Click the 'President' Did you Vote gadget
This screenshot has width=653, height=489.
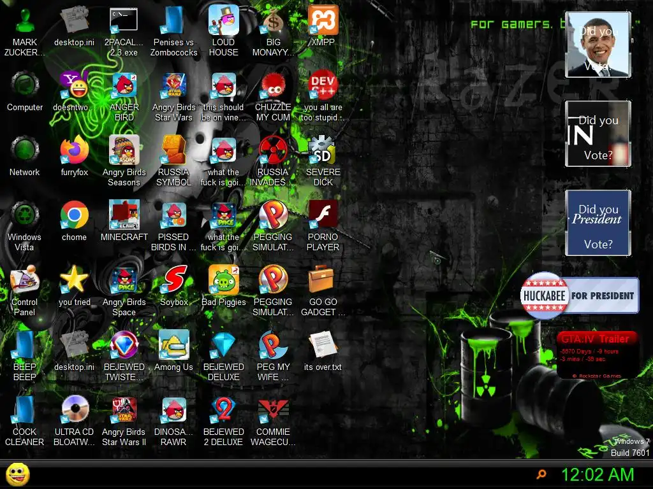pos(598,222)
